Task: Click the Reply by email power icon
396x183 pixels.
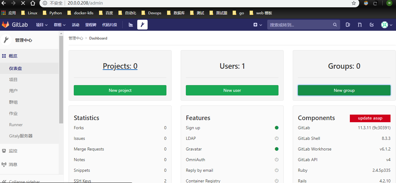Action: pyautogui.click(x=277, y=170)
